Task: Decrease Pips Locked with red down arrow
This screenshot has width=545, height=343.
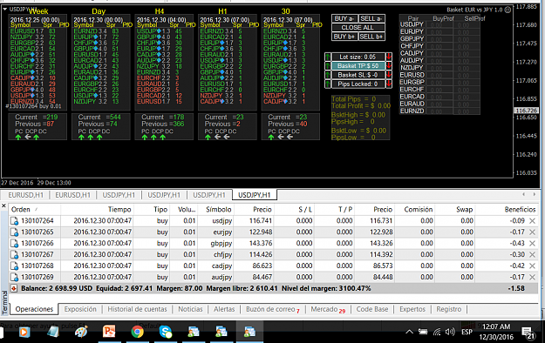Action: pyautogui.click(x=389, y=84)
